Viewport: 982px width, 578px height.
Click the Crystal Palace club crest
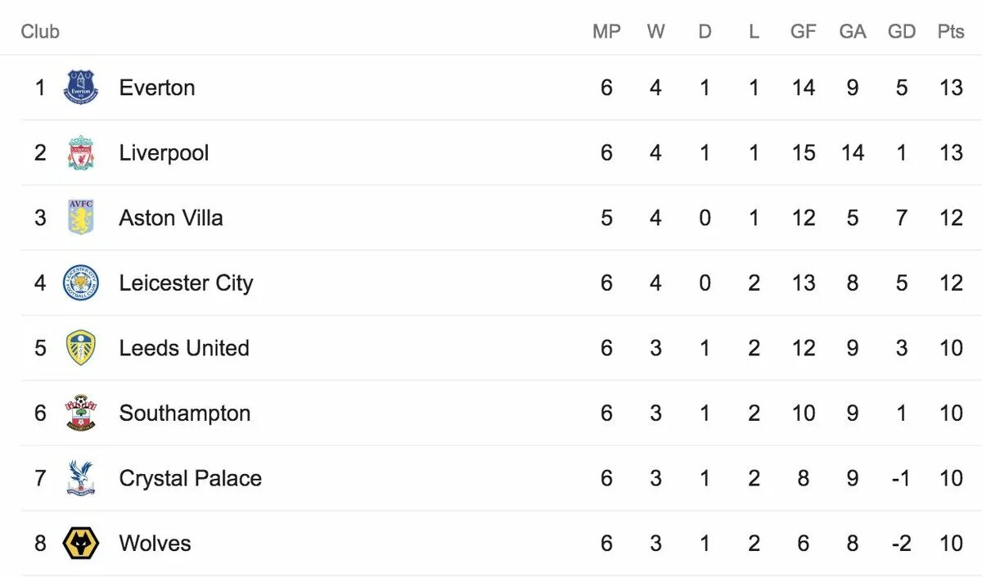point(81,478)
